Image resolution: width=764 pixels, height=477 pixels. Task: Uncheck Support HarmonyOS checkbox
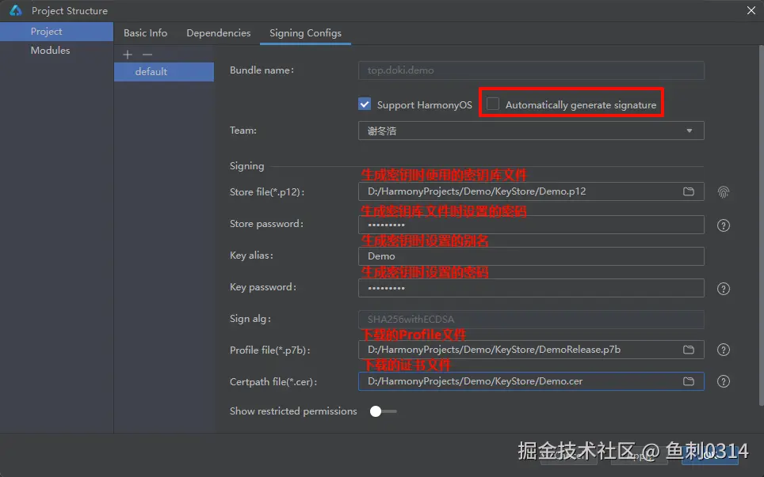tap(365, 104)
